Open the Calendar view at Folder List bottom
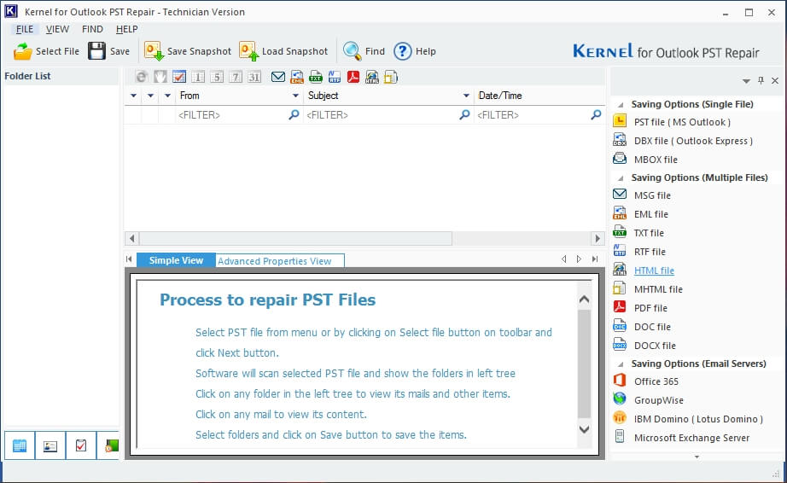 pos(20,445)
